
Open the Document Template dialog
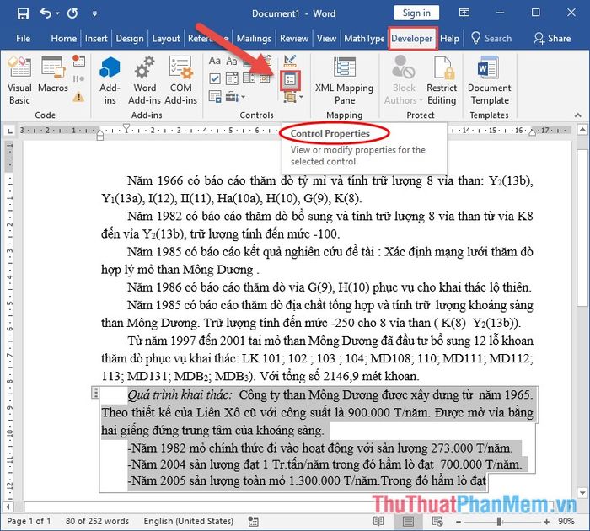click(489, 80)
